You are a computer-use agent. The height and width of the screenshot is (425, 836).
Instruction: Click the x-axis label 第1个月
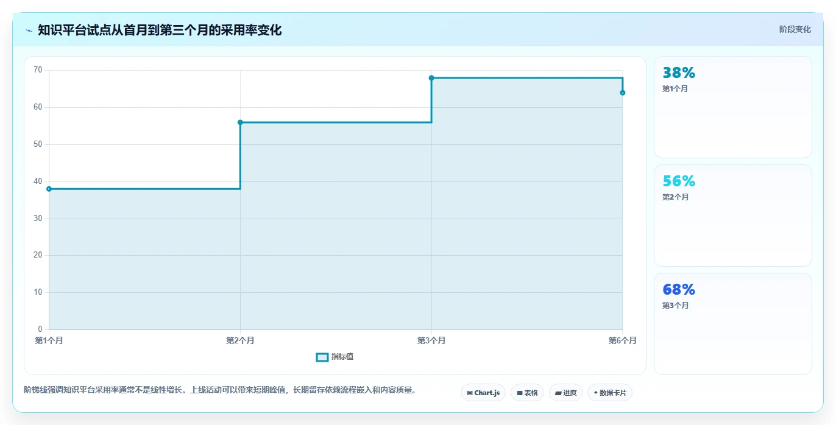point(49,340)
